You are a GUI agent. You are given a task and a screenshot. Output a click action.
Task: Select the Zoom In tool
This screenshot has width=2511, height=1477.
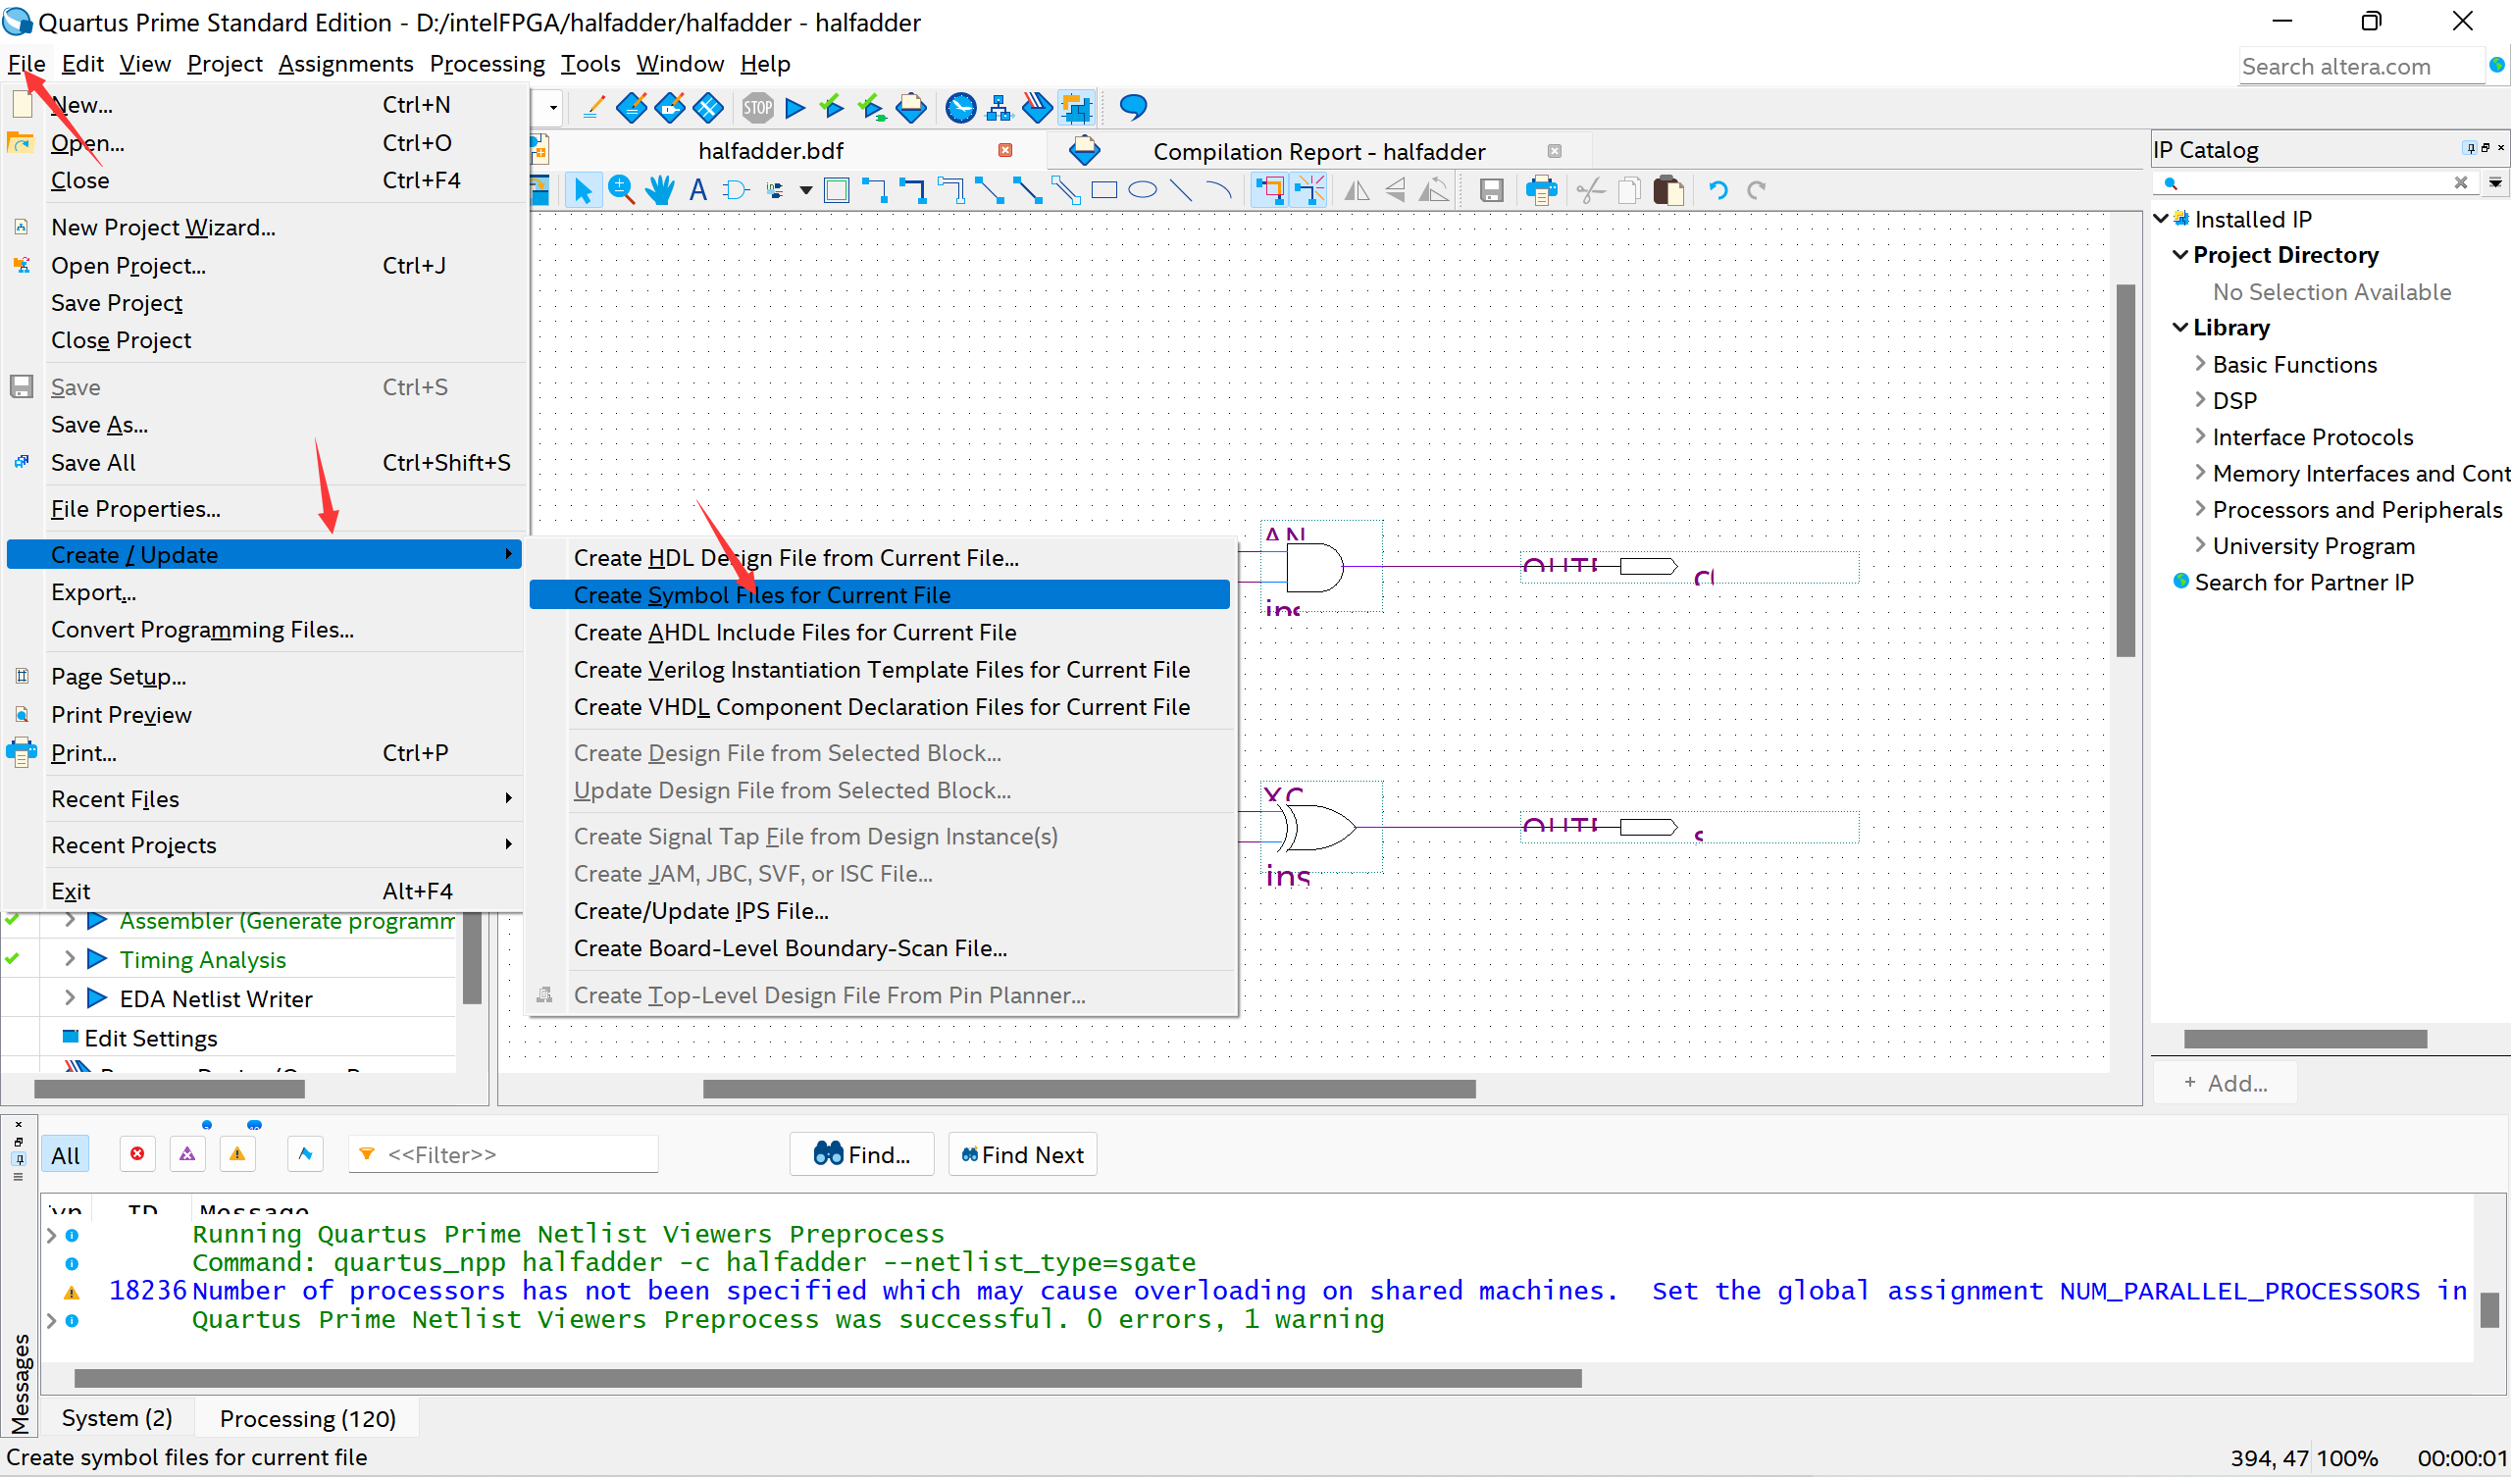click(x=624, y=190)
